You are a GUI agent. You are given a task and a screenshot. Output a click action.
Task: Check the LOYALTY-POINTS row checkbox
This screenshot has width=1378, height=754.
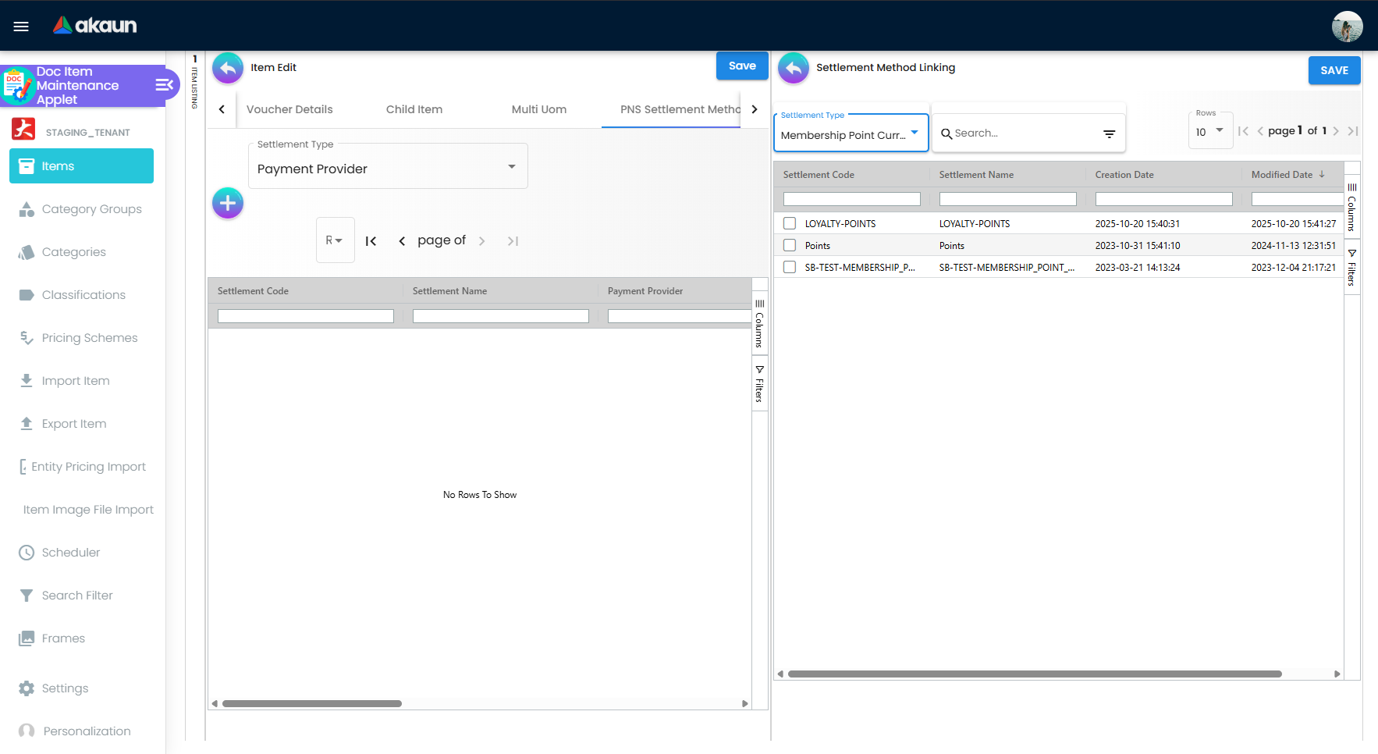point(790,224)
